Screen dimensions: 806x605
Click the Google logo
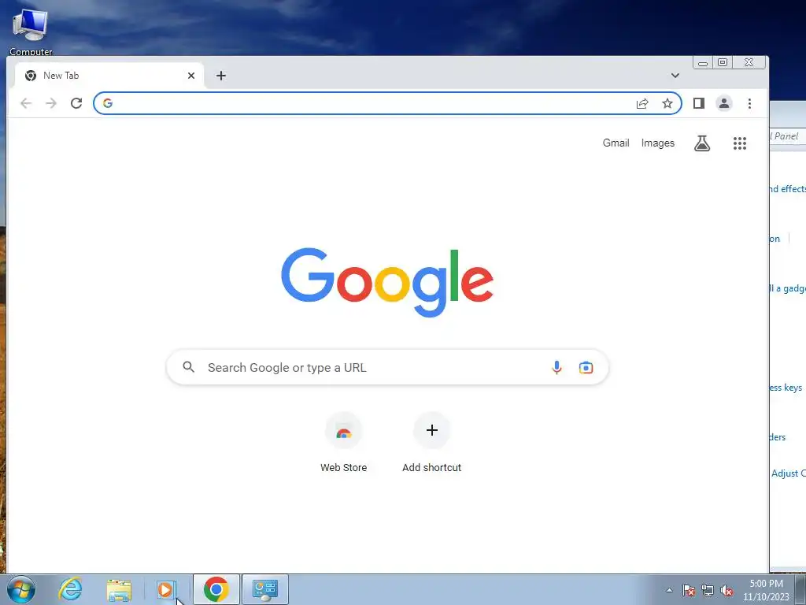coord(387,282)
